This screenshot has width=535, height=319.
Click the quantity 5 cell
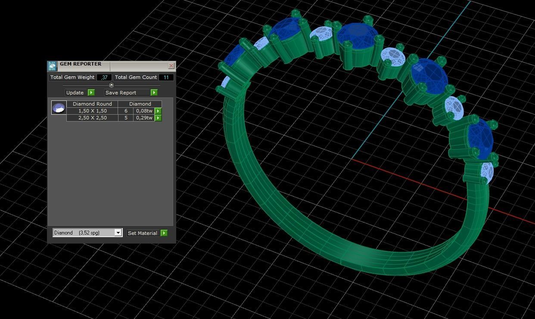(x=126, y=118)
